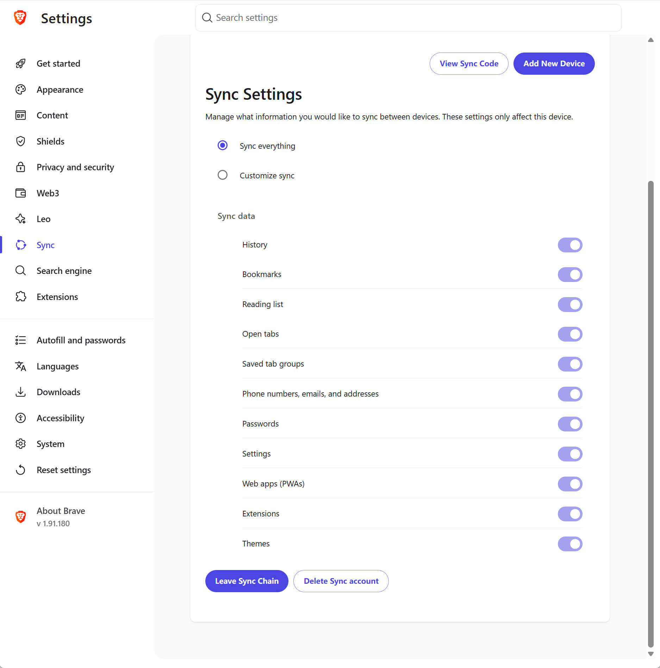Click the wallet icon for Web3
Image resolution: width=660 pixels, height=668 pixels.
20,193
